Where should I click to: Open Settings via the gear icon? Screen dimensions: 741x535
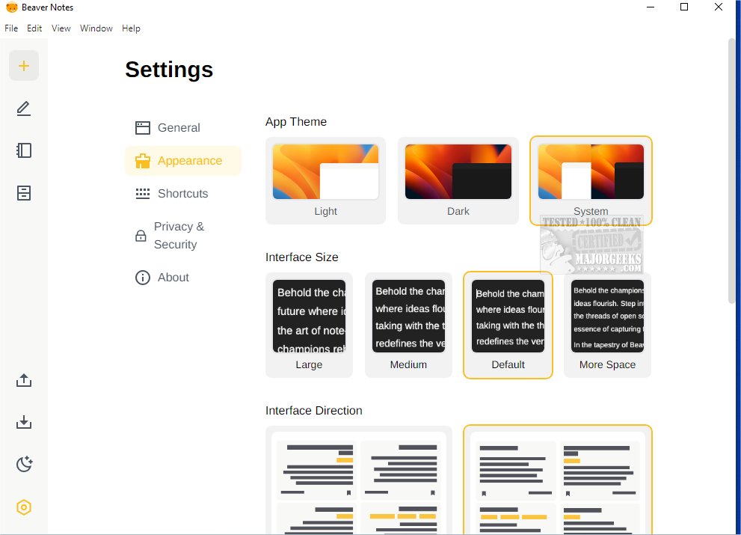point(23,507)
